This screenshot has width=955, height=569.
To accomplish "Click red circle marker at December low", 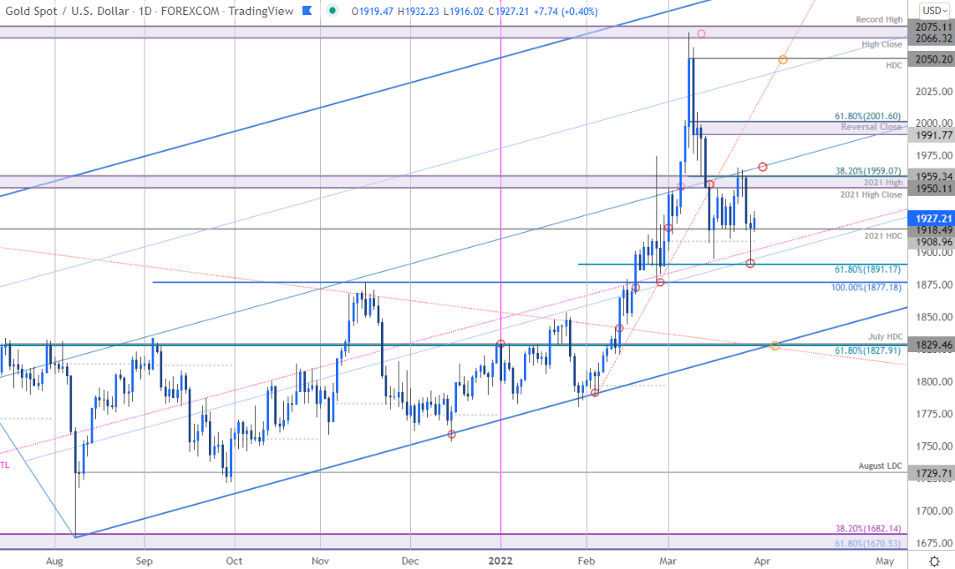I will [x=451, y=435].
